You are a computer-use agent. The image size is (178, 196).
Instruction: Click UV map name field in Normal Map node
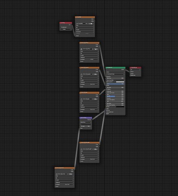[86, 124]
